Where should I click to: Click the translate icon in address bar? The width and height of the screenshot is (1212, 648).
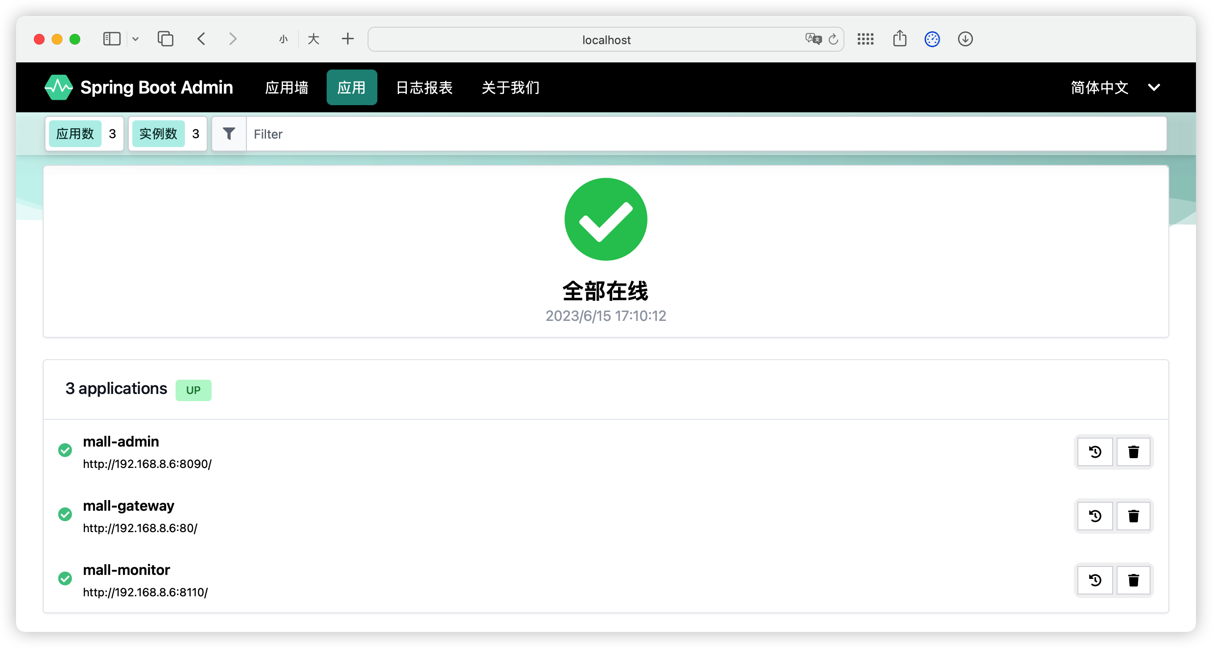pos(813,39)
